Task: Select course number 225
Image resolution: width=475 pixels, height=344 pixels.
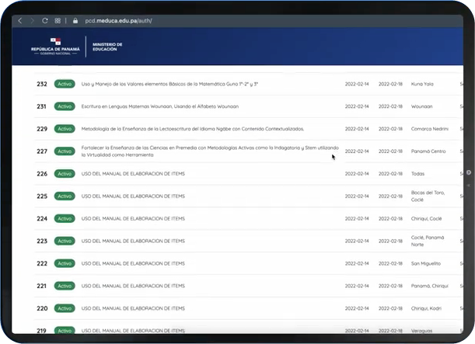Action: [42, 196]
